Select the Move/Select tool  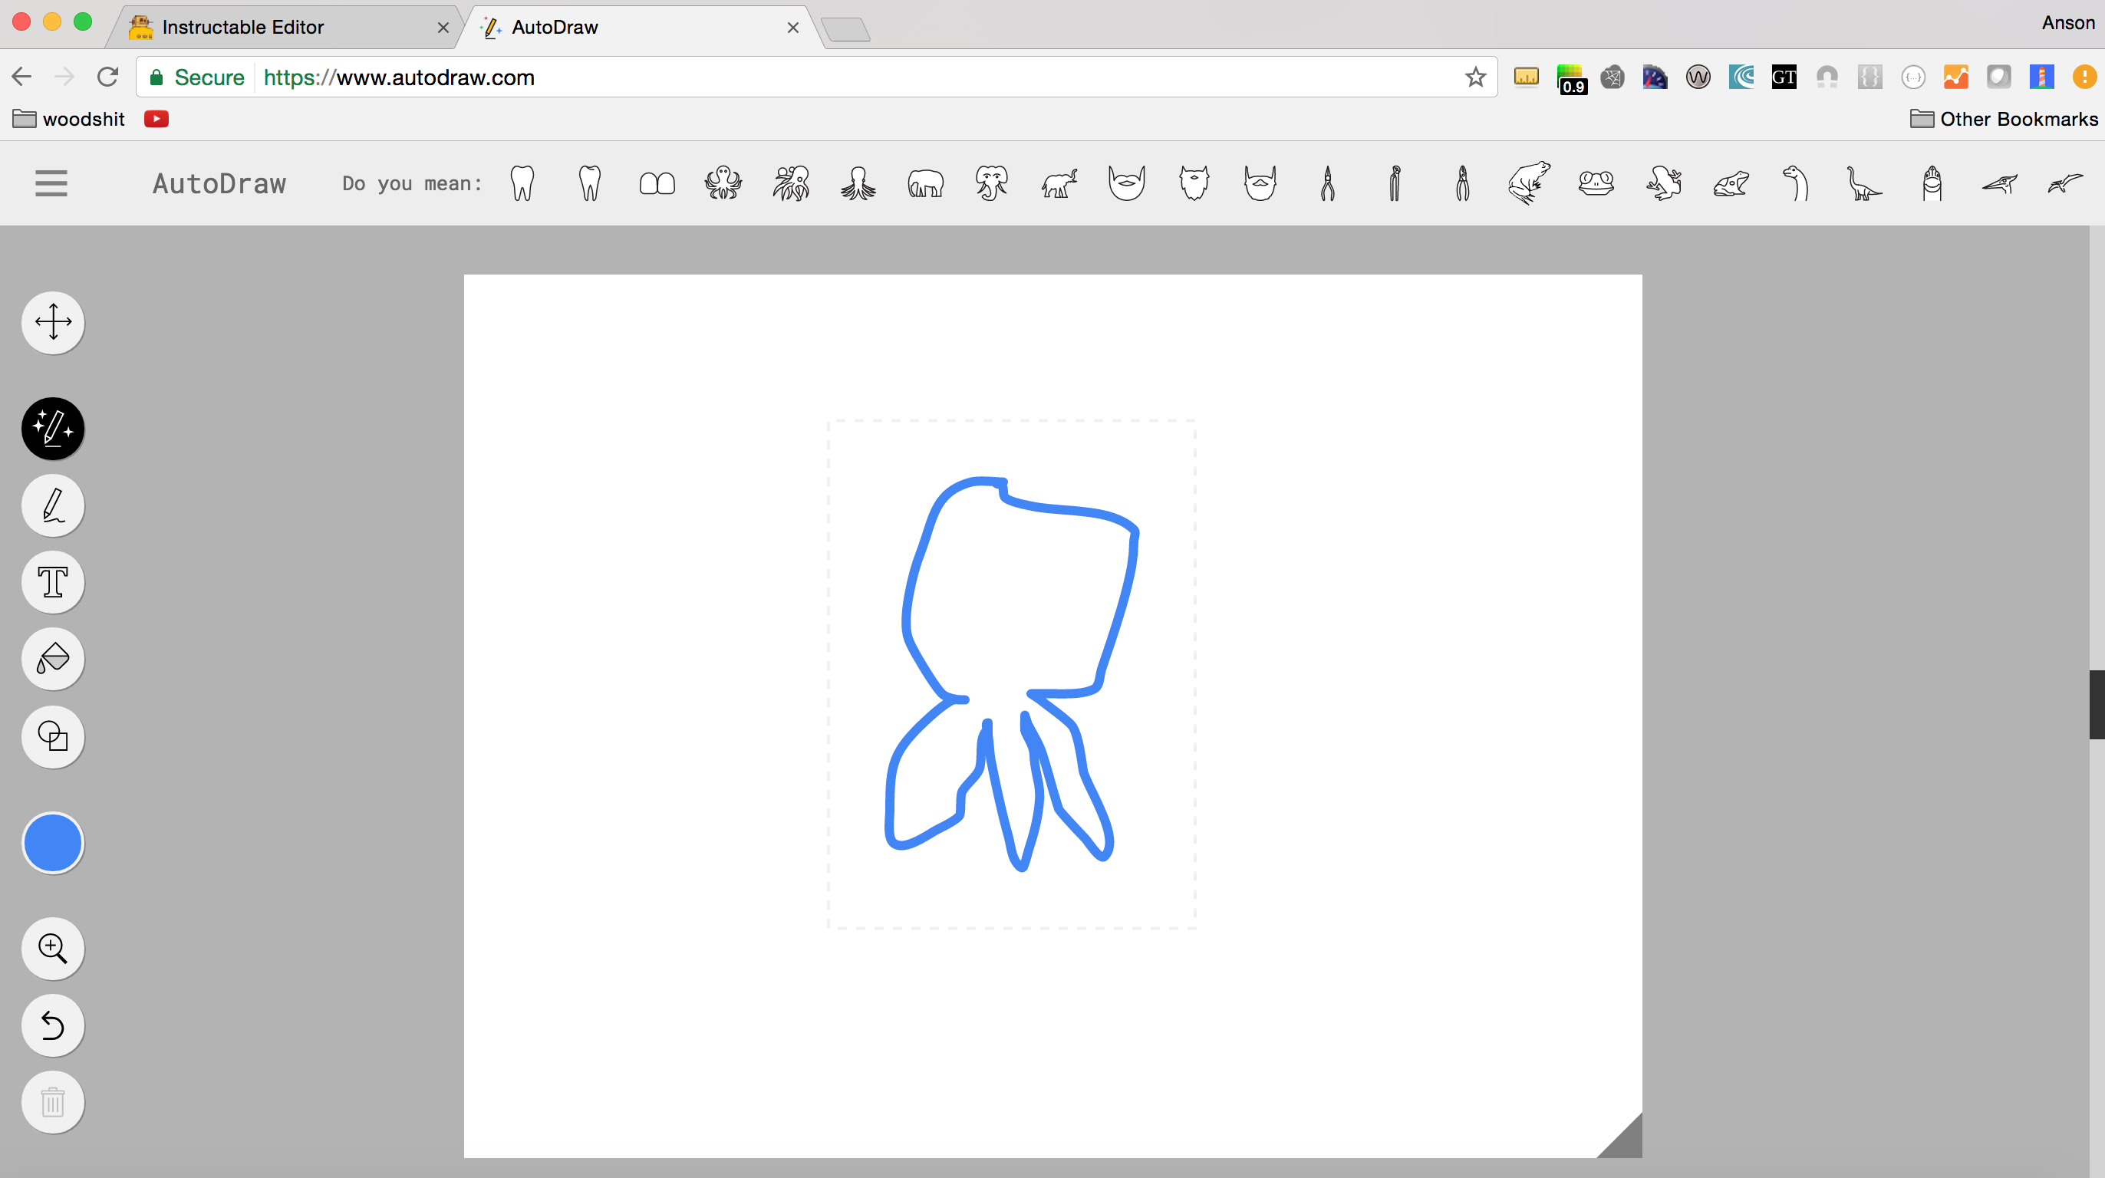click(x=52, y=323)
